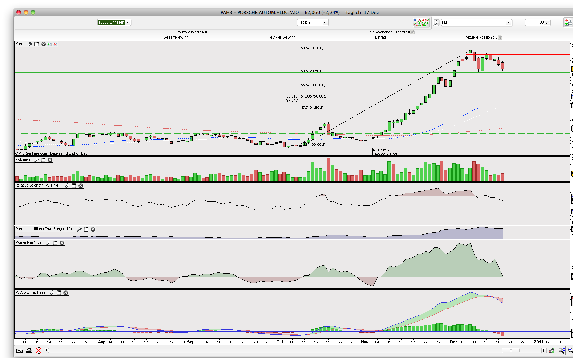Click the Dez label on the time axis
This screenshot has height=358, width=573.
click(x=453, y=342)
